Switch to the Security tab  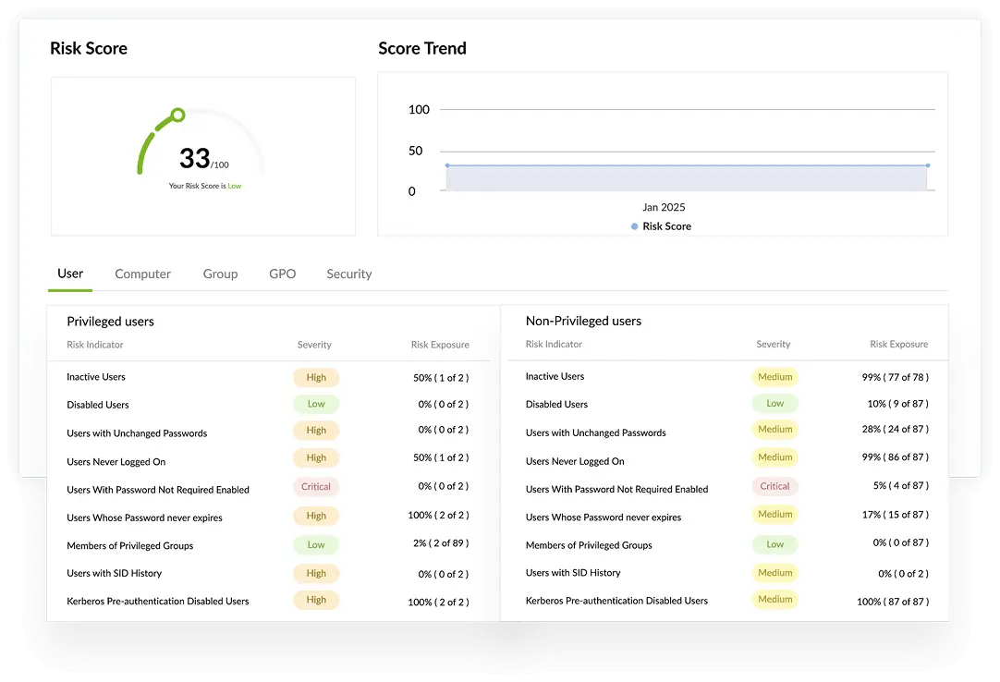click(x=348, y=274)
